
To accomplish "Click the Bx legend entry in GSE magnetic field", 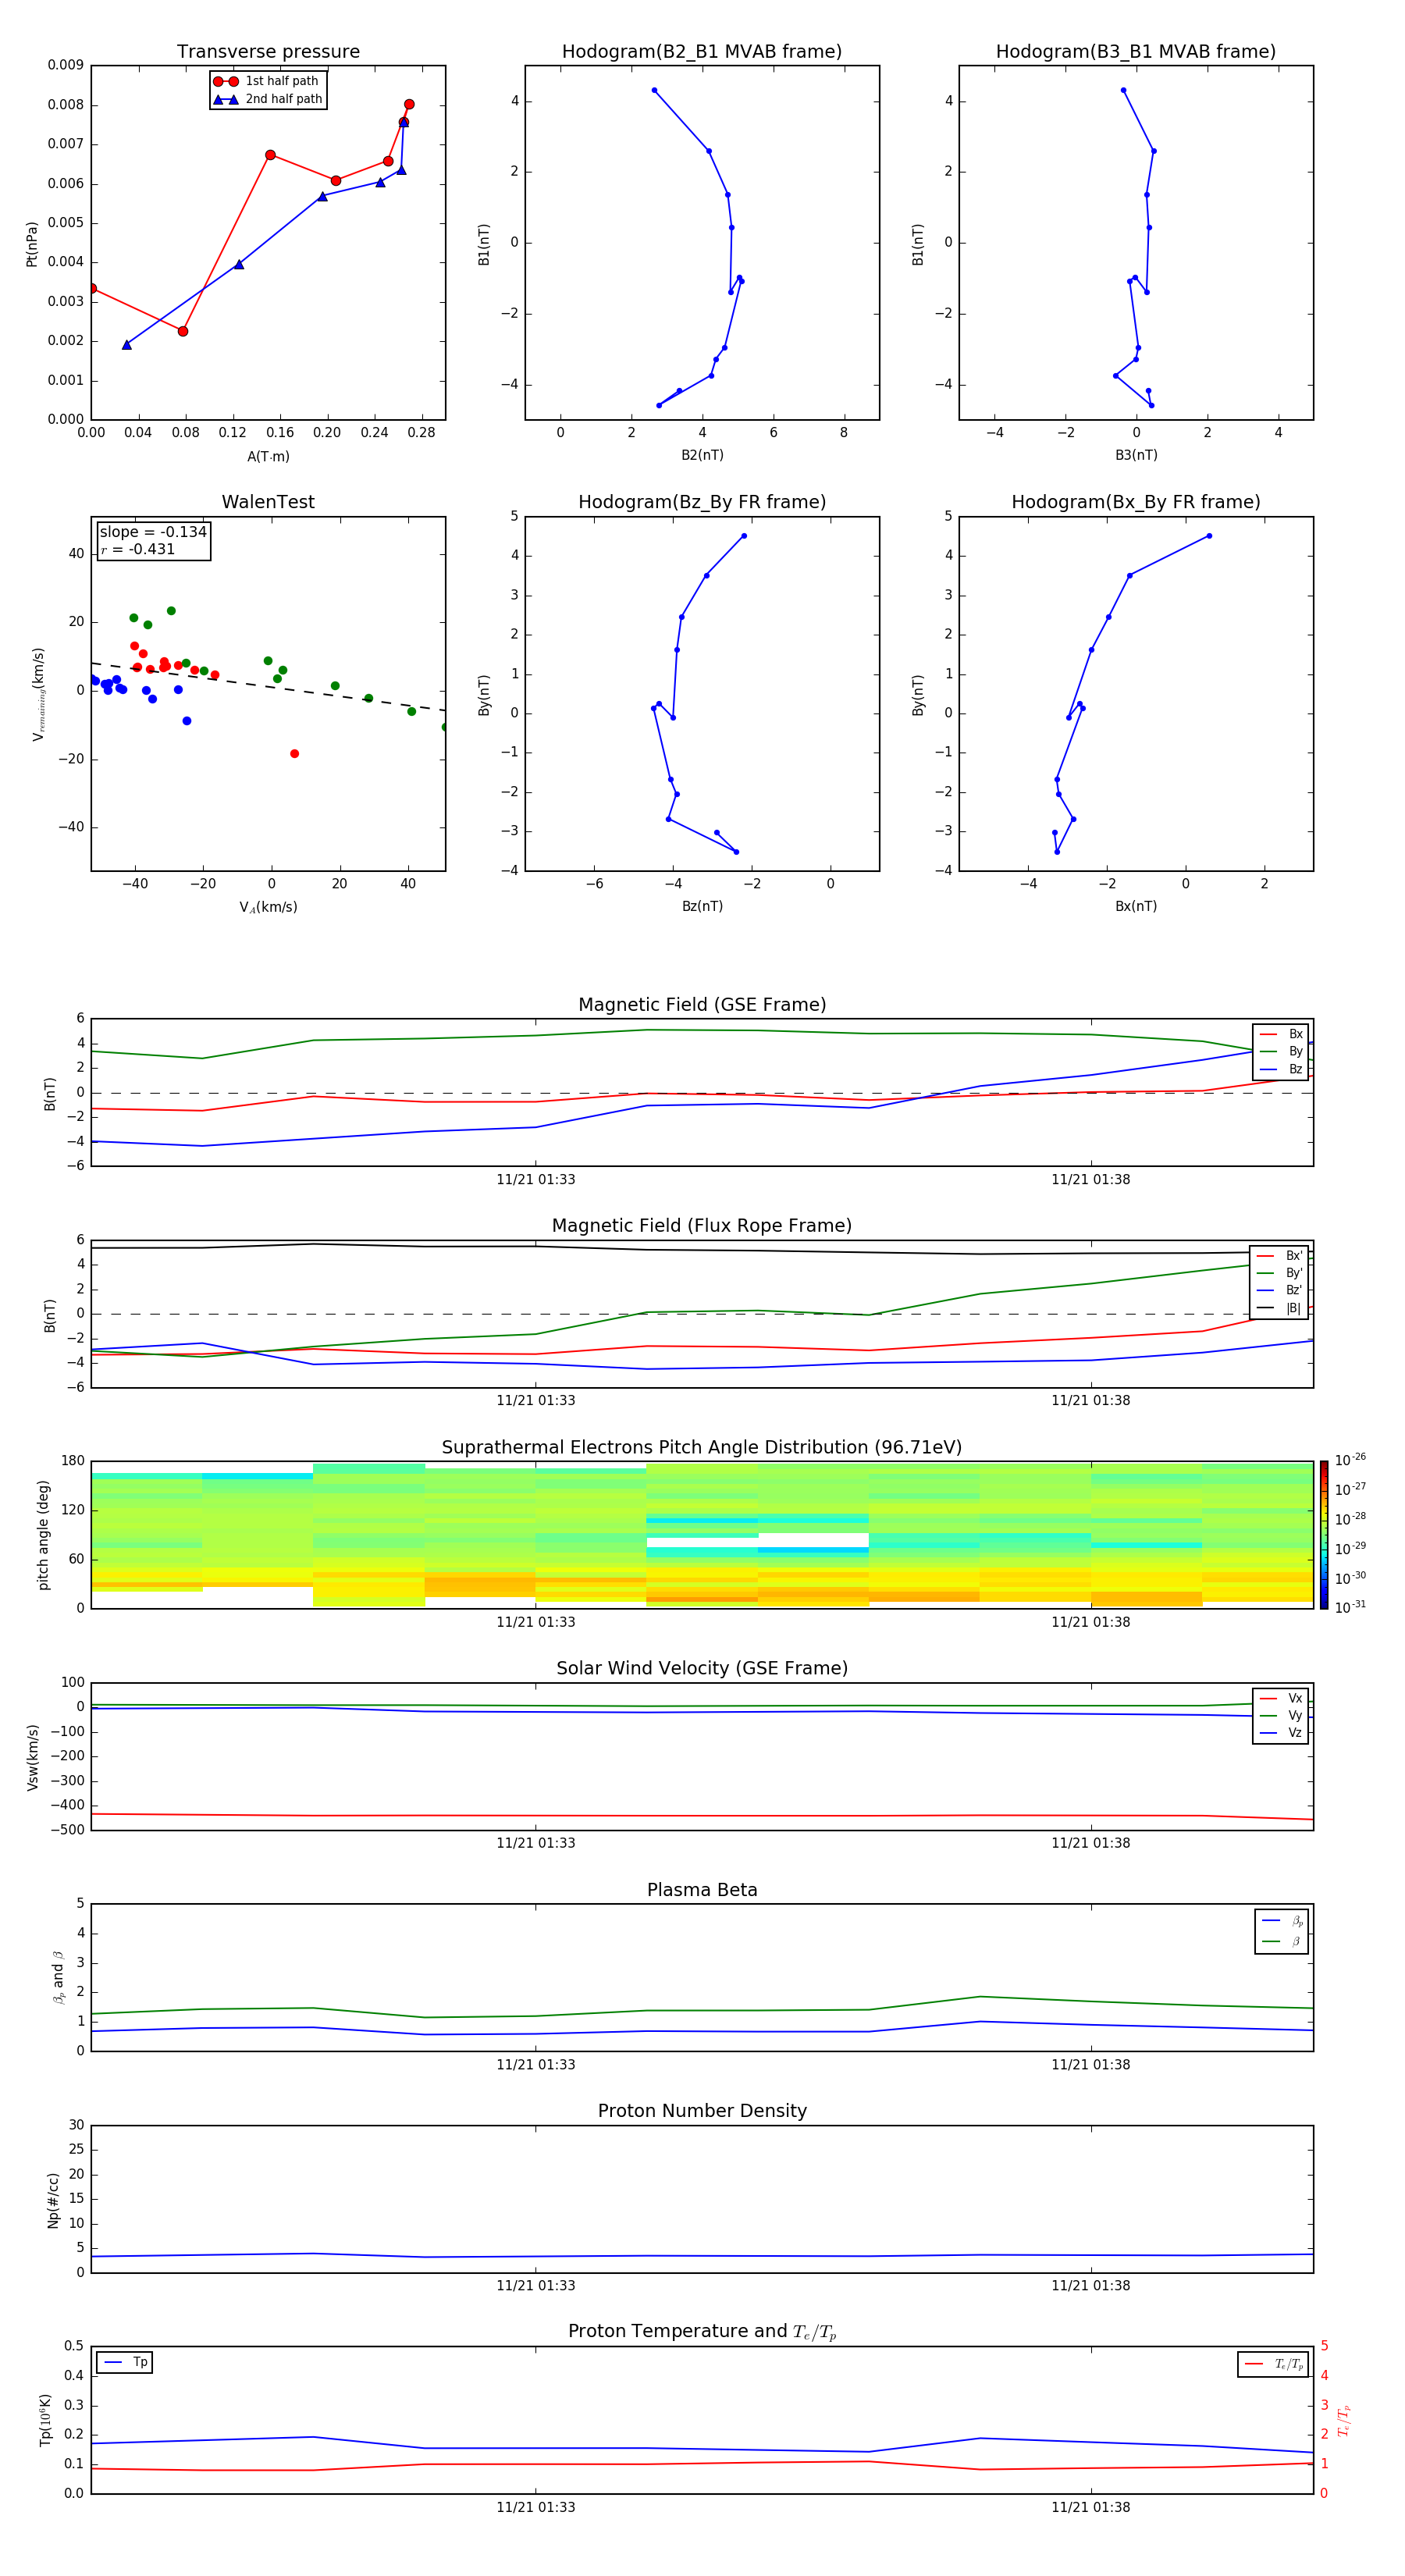I will [x=1281, y=1034].
